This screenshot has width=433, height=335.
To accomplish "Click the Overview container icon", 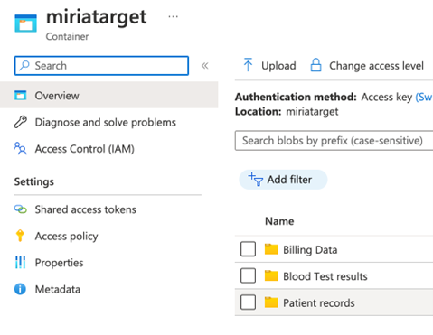I will tap(20, 96).
